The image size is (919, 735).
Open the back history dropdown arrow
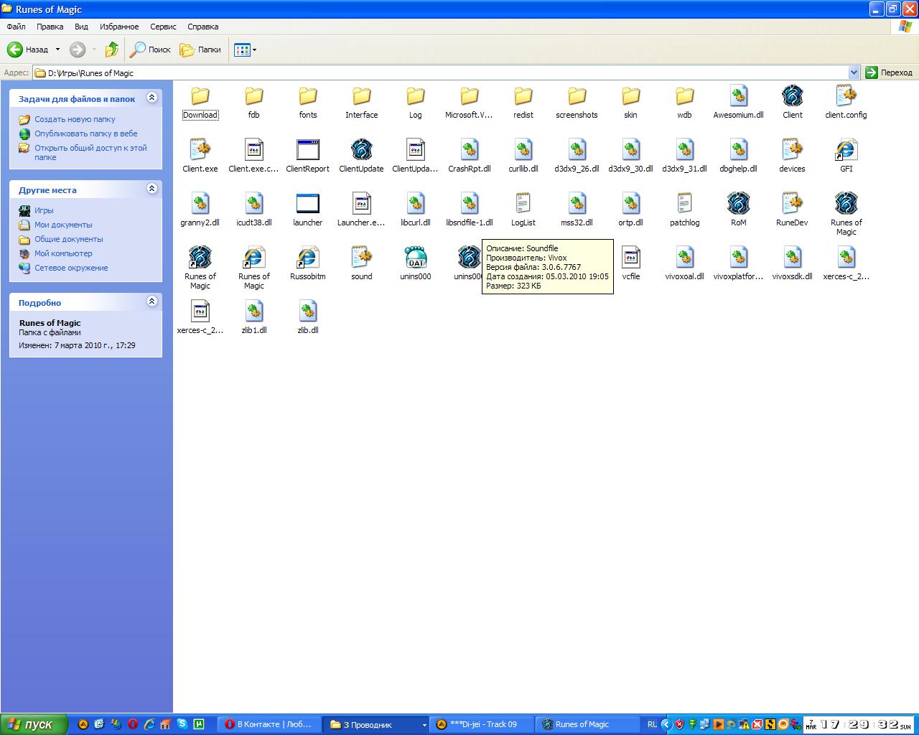coord(58,50)
